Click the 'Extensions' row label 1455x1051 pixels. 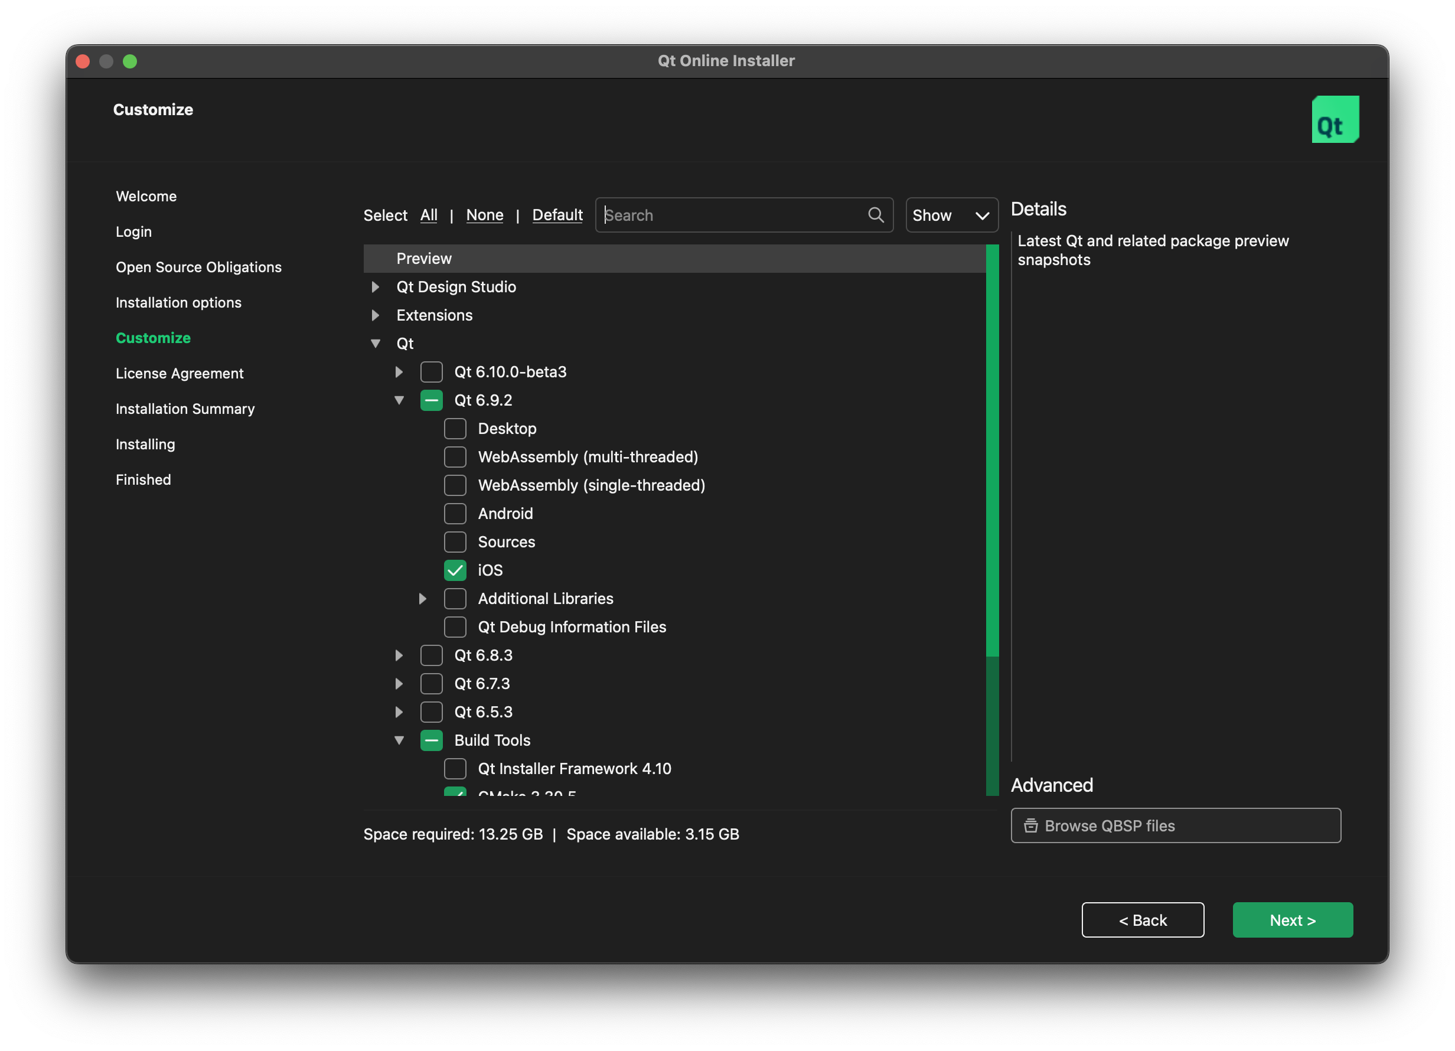pos(435,315)
